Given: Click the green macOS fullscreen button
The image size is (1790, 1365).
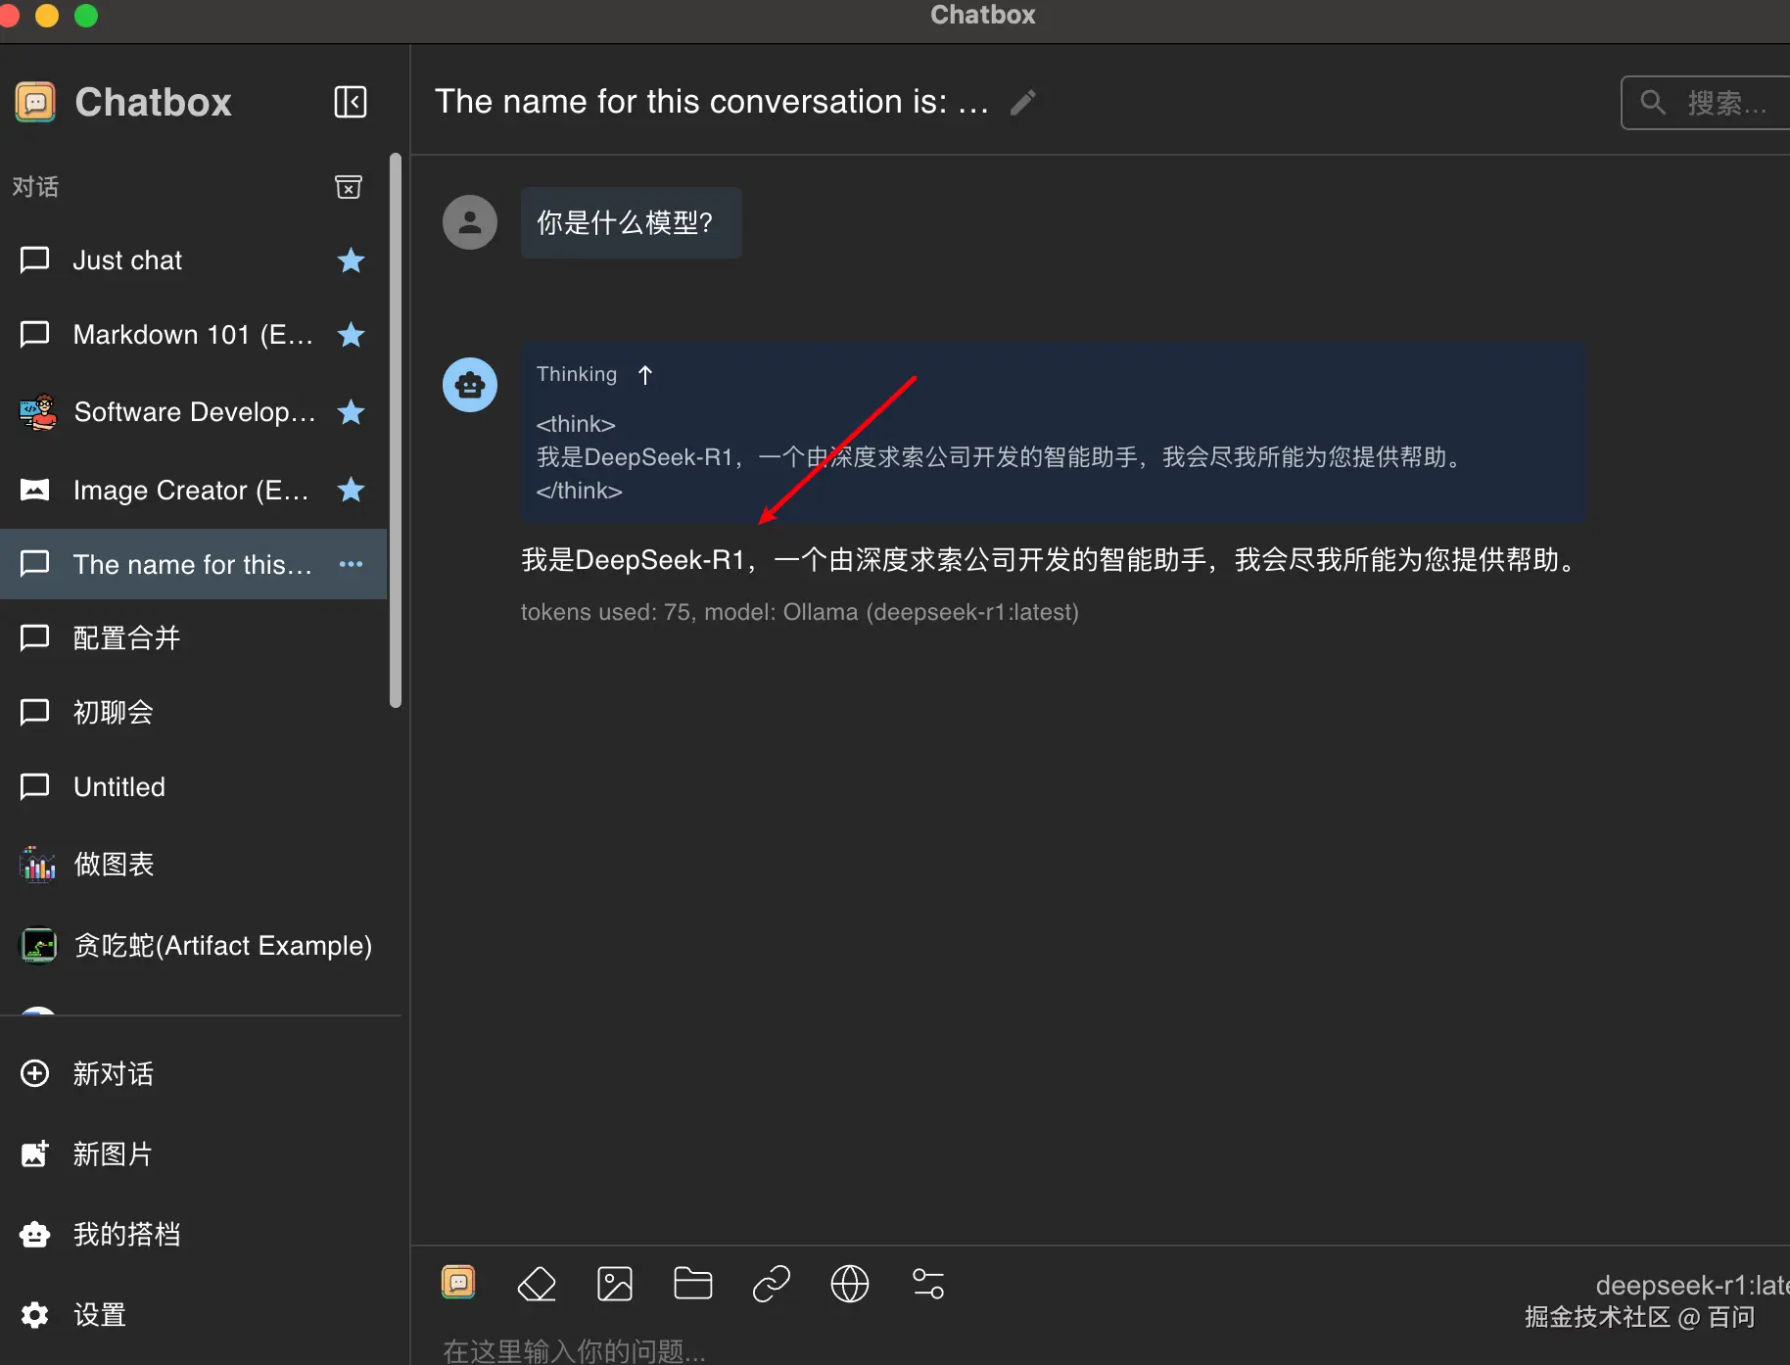Looking at the screenshot, I should tap(86, 15).
